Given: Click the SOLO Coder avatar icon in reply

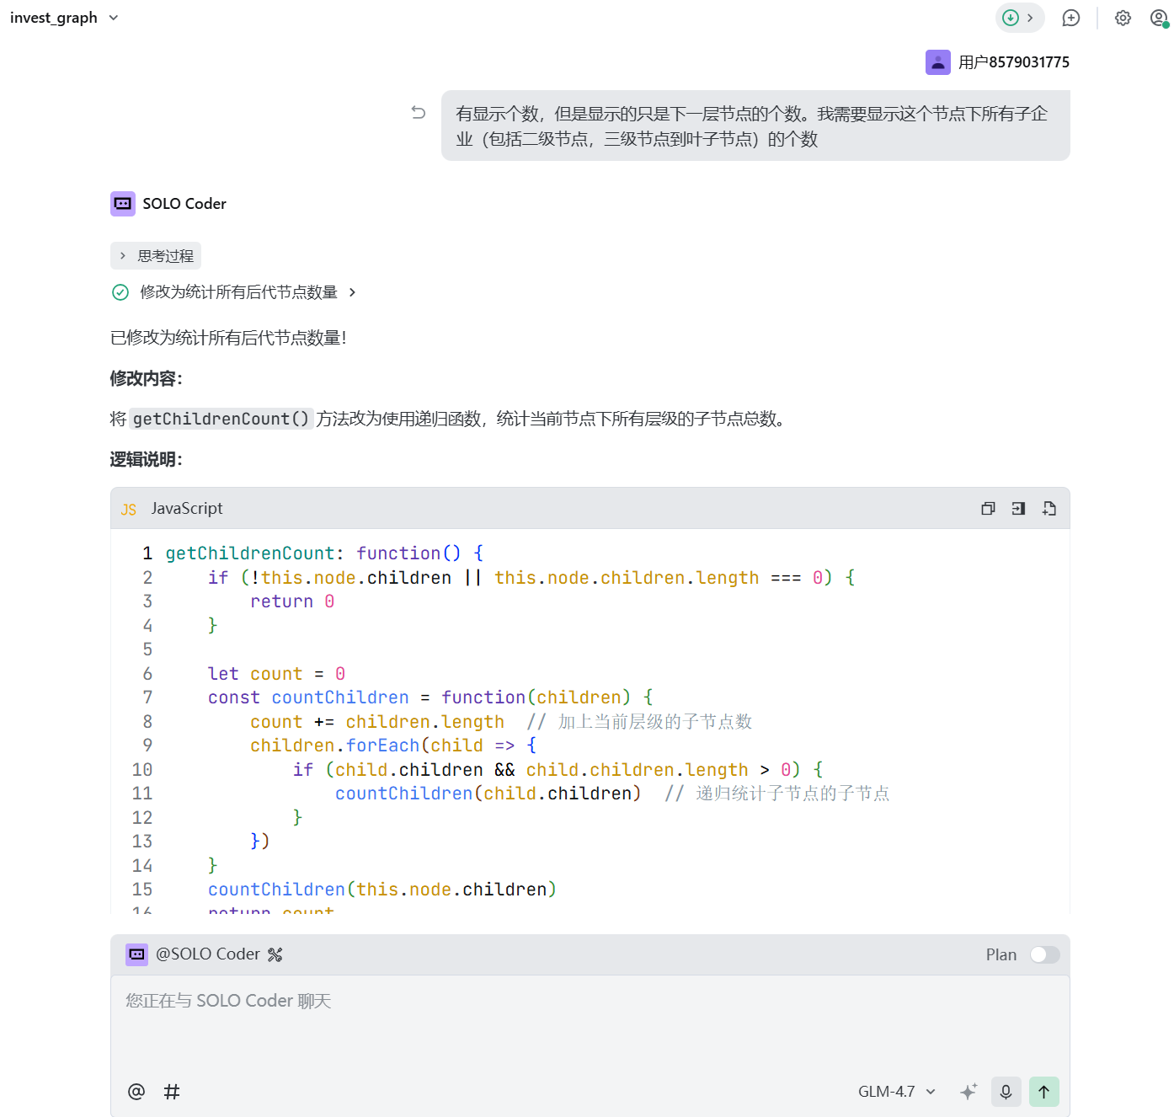Looking at the screenshot, I should [x=123, y=204].
